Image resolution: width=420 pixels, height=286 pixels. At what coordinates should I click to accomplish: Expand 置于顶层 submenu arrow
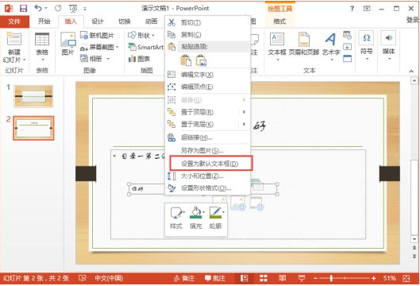[x=244, y=112]
